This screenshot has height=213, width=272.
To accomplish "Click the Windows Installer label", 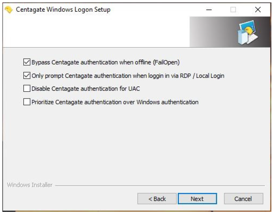I will (x=30, y=185).
